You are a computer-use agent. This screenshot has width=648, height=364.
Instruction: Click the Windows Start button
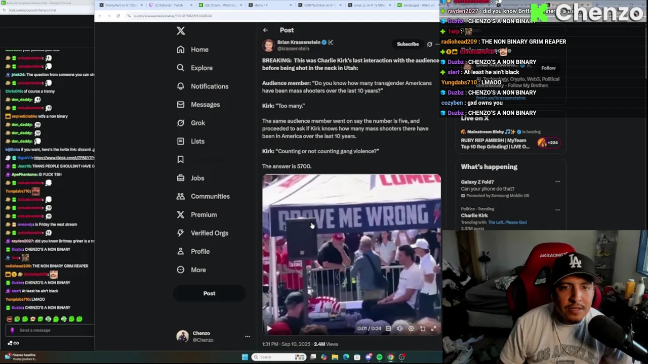(245, 357)
